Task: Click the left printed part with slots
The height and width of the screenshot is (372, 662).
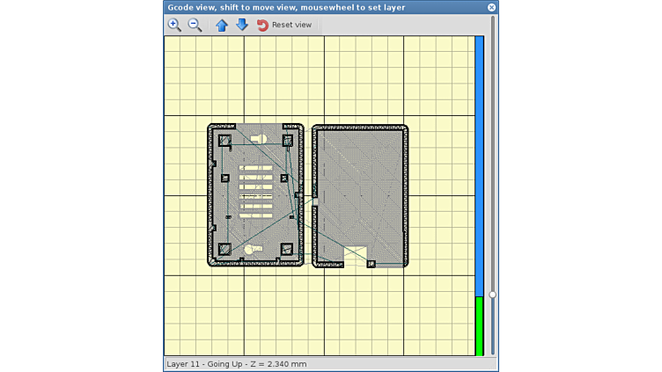Action: [256, 195]
